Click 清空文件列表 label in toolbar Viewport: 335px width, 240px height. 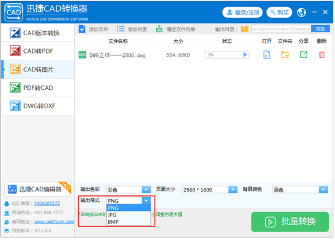coord(181,29)
